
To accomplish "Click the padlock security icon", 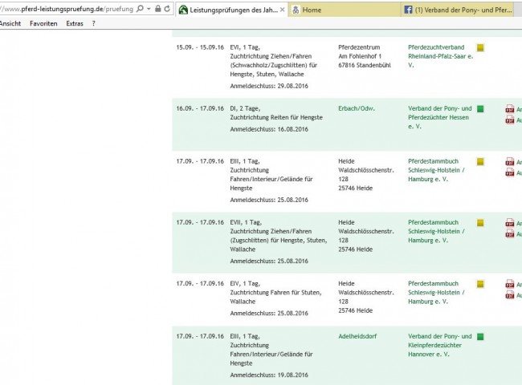I will tap(157, 9).
